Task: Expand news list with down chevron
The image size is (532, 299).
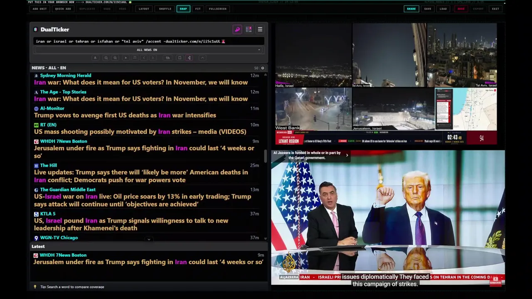Action: coord(149,239)
